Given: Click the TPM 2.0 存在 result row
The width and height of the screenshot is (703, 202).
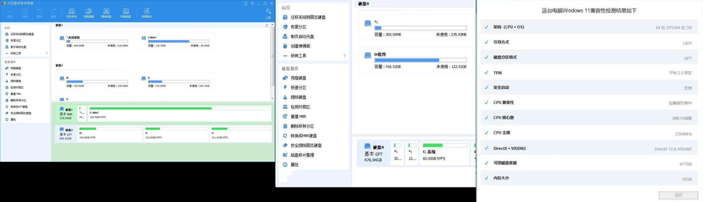Looking at the screenshot, I should (x=589, y=73).
